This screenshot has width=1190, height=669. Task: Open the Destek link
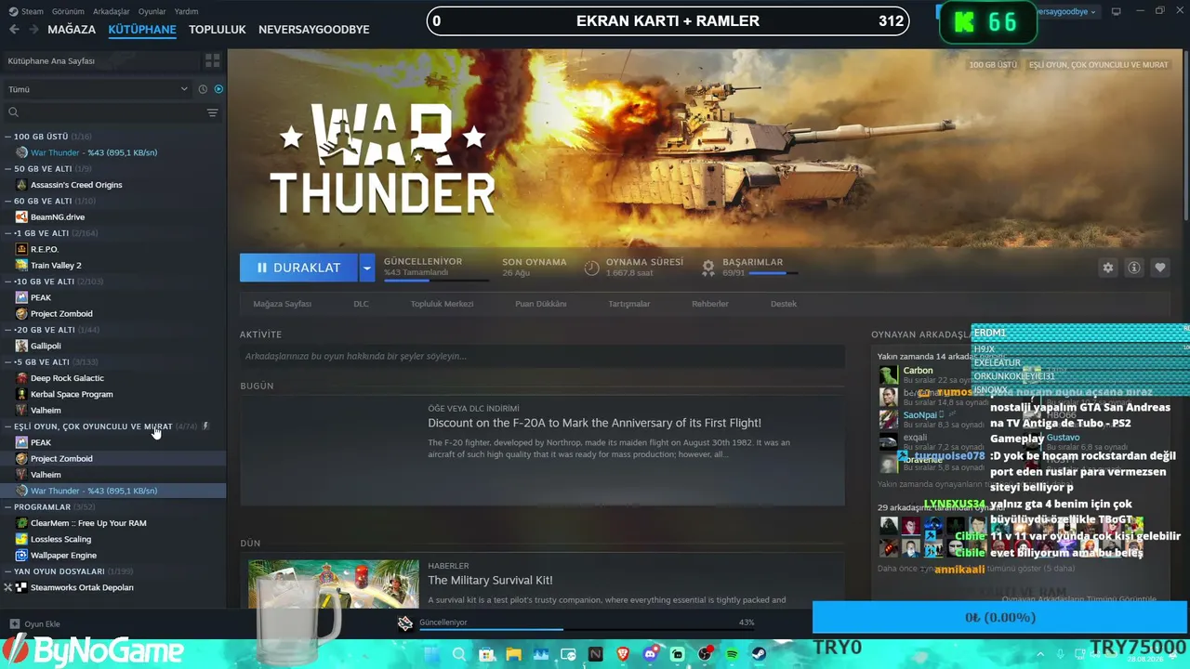coord(784,304)
